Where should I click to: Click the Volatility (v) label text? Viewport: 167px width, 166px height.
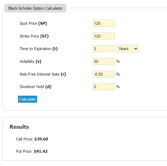coord(30,62)
